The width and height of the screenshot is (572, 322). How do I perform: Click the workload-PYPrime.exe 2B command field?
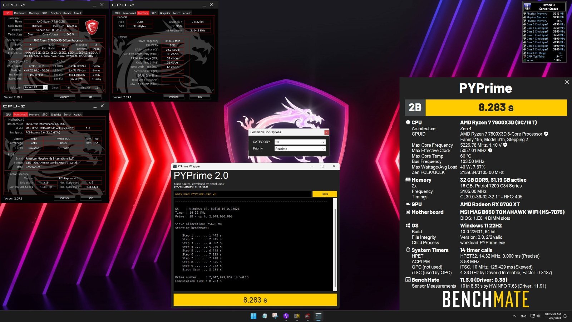242,194
